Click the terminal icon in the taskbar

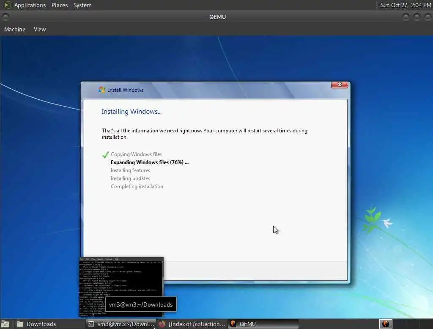[91, 324]
